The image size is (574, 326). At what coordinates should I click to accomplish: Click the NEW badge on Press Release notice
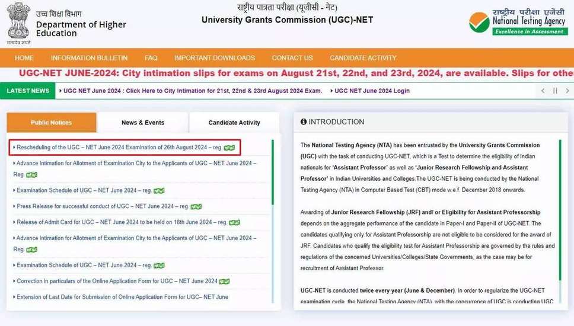[x=196, y=207]
